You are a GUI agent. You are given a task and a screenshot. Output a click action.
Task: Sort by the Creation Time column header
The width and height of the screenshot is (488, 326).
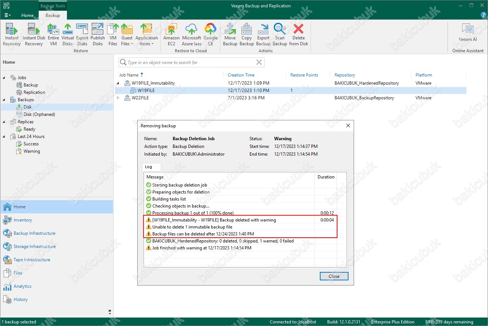pyautogui.click(x=241, y=75)
